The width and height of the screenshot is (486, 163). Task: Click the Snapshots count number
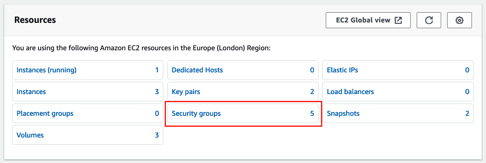click(x=467, y=113)
